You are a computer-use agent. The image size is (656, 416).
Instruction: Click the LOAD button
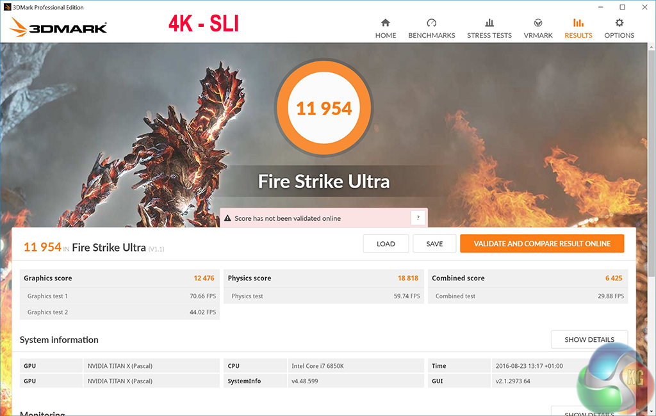tap(386, 244)
